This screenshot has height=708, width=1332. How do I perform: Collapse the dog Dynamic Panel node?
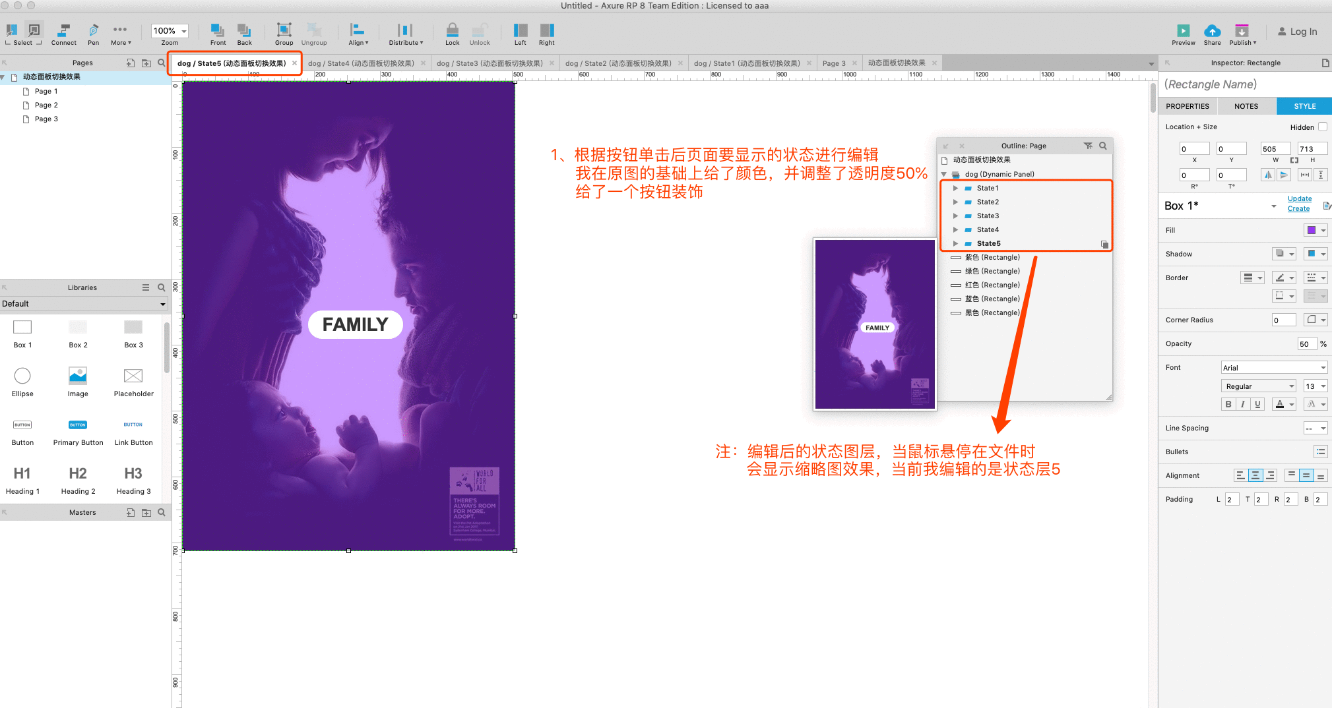point(944,175)
